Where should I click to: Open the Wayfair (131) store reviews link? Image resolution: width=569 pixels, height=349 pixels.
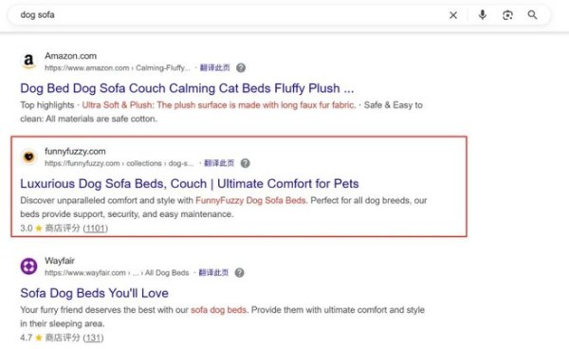(93, 338)
